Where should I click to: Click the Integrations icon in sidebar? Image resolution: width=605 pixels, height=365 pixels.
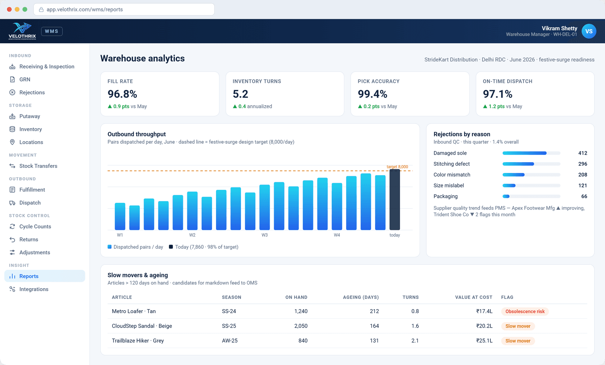[12, 289]
